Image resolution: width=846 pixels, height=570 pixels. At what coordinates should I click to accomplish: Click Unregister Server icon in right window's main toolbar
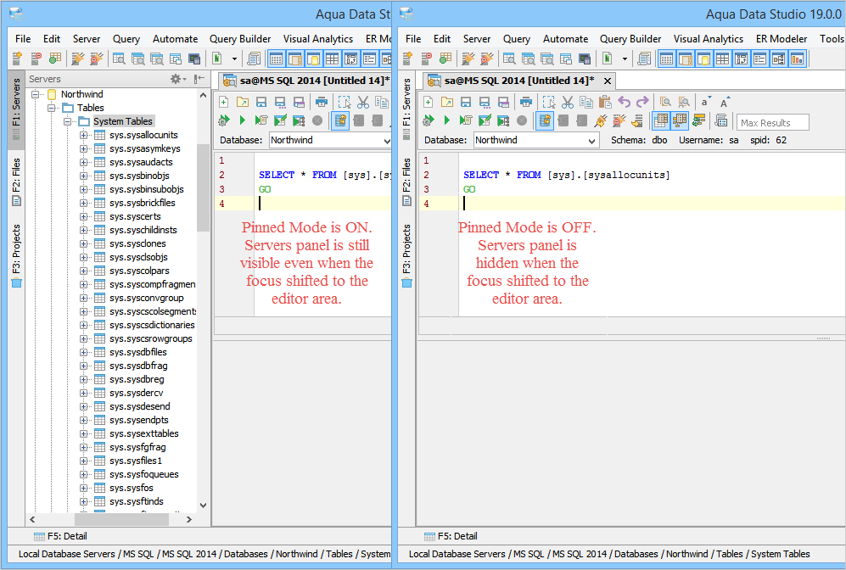[426, 59]
